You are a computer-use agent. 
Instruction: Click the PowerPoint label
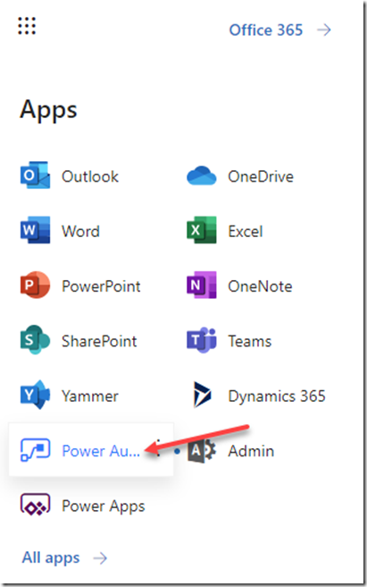click(x=101, y=286)
